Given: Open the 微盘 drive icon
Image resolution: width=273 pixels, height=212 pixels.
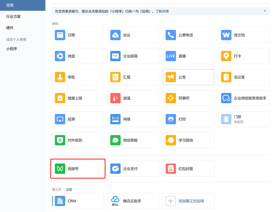Looking at the screenshot, I should coord(60,56).
